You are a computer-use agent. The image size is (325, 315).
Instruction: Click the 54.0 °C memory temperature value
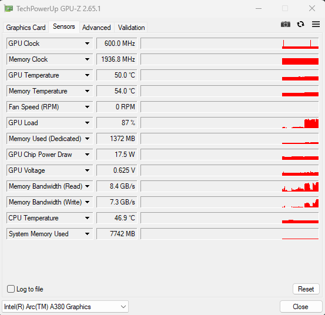[x=117, y=91]
